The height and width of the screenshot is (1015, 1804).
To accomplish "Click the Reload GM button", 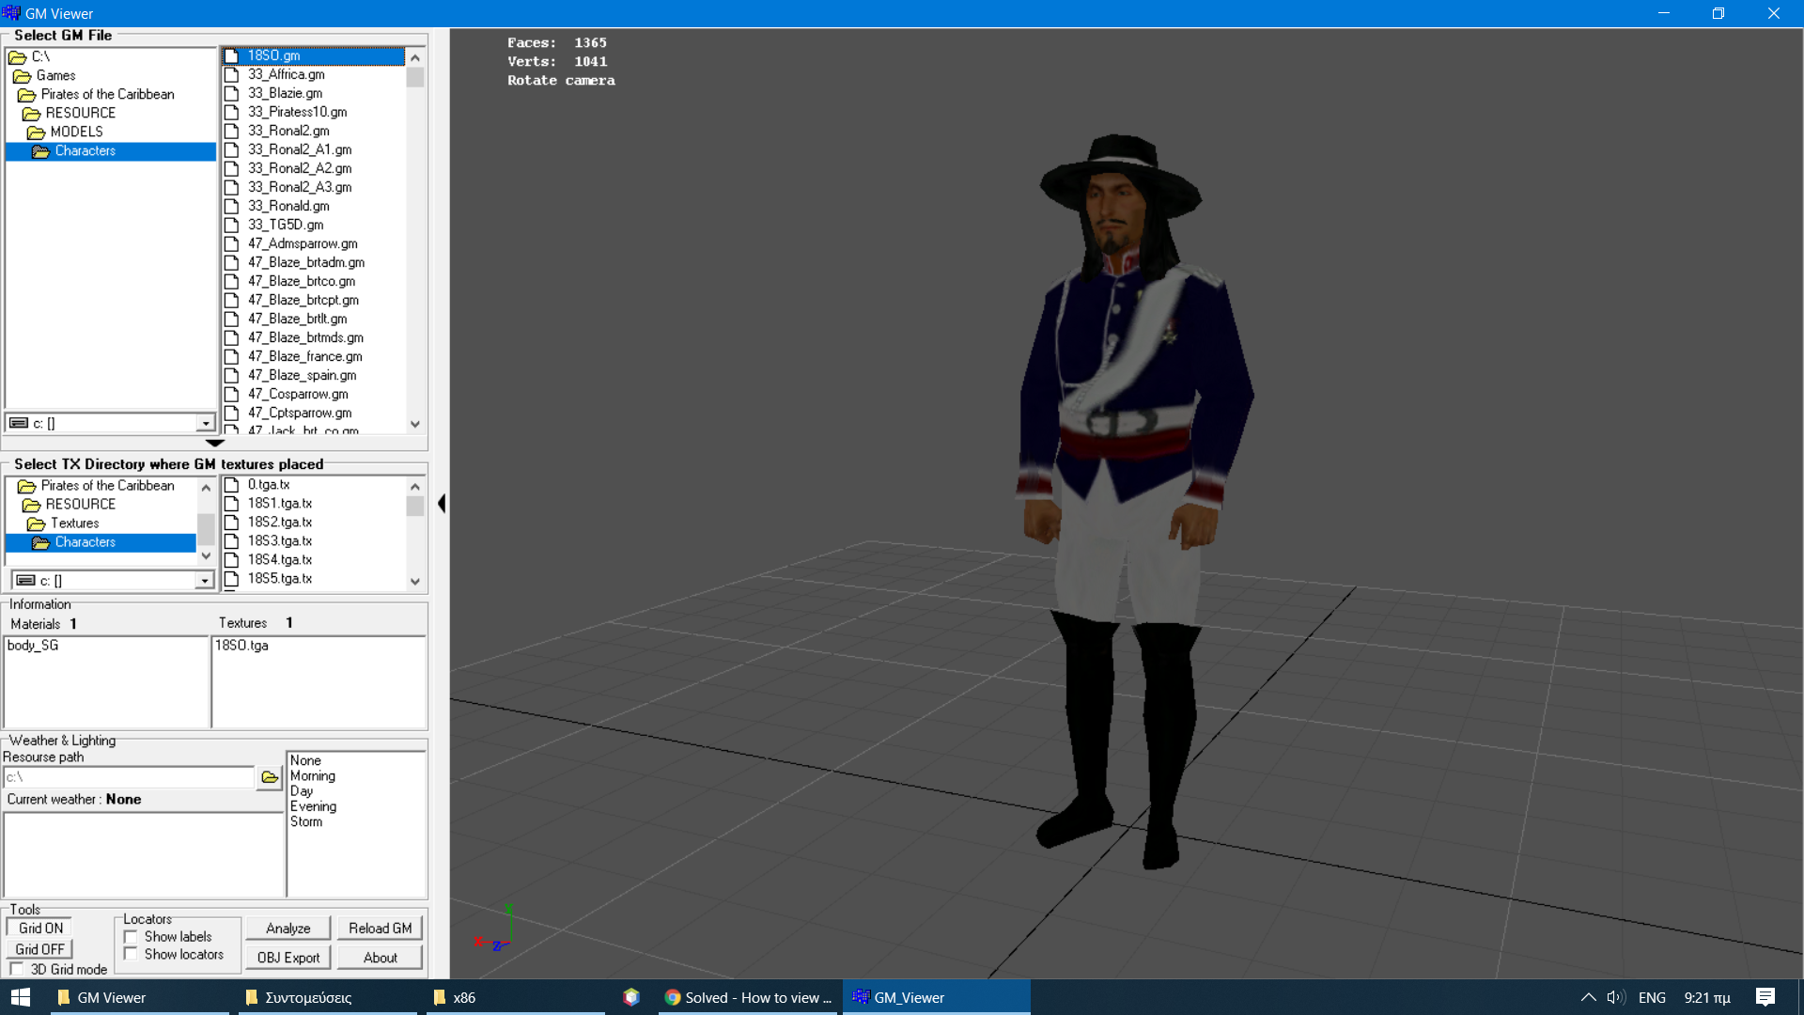I will pyautogui.click(x=381, y=929).
